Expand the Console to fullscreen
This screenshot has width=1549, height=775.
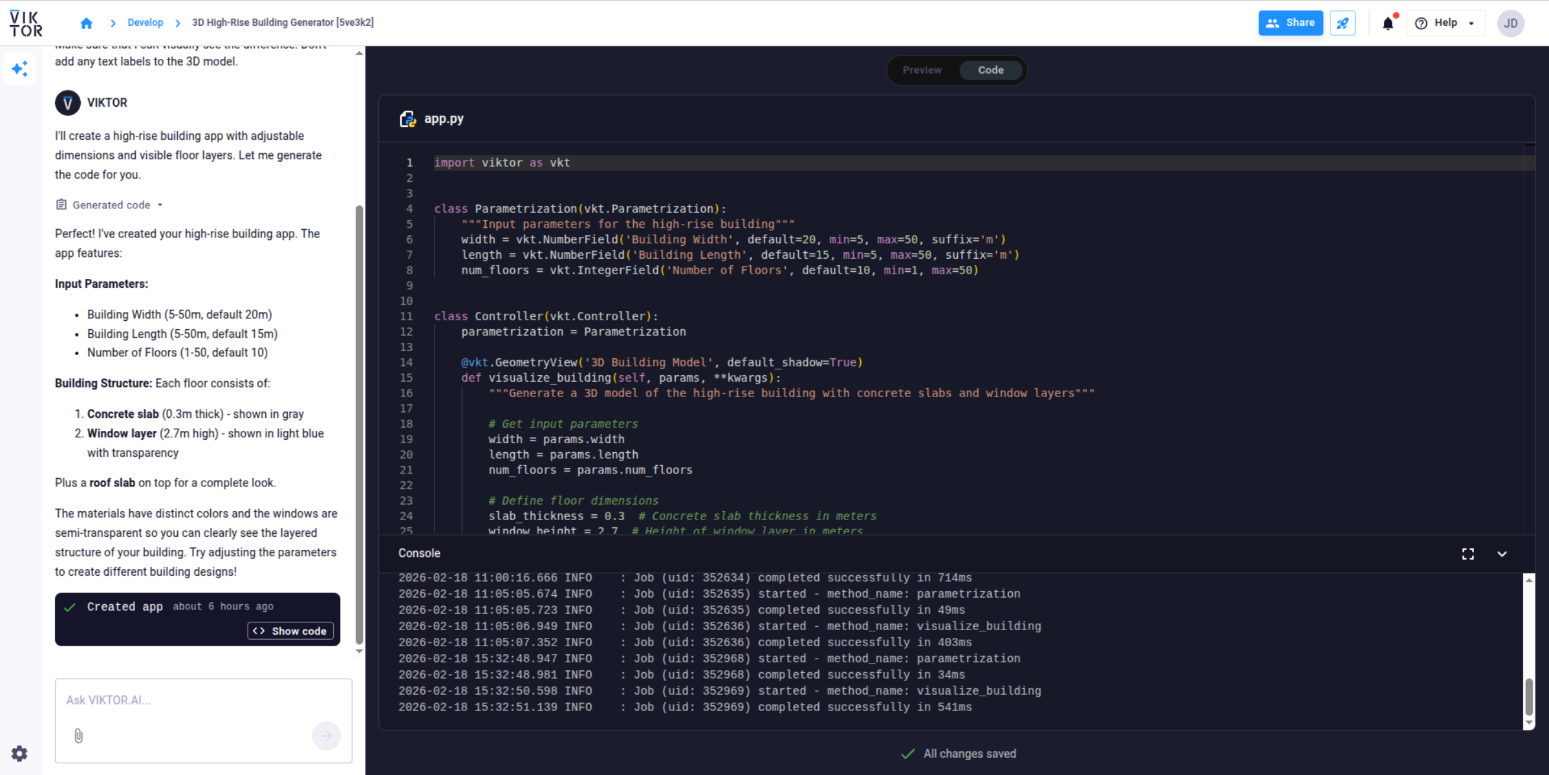pyautogui.click(x=1468, y=554)
